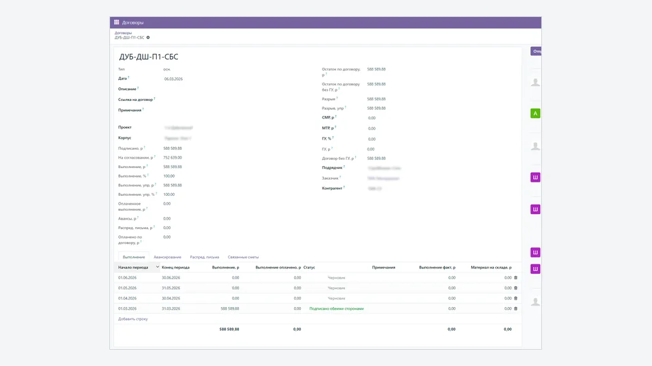Viewport: 652px width, 366px height.
Task: Show help tooltip for Дата field
Action: coord(128,77)
